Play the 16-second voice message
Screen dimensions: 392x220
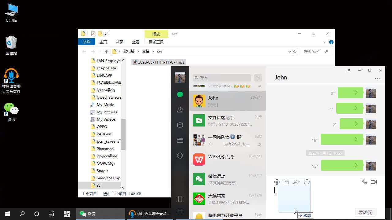341,140
